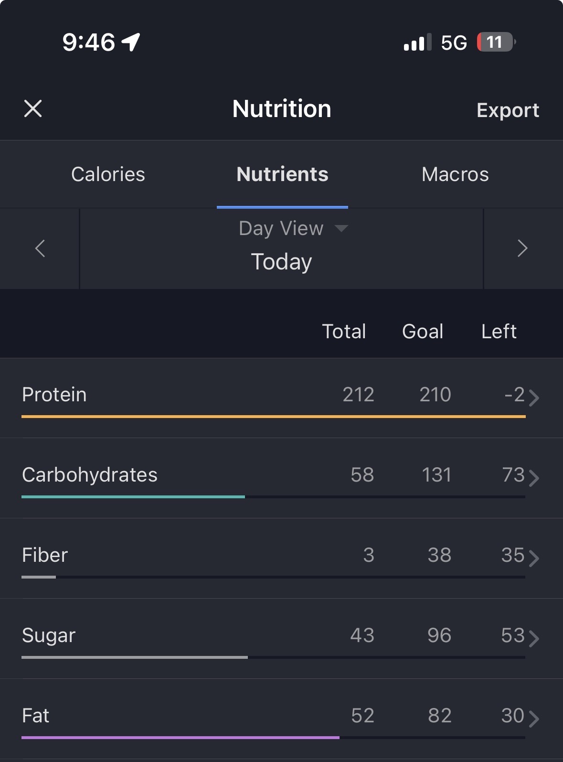
Task: Tap the location arrow in status bar
Action: [x=131, y=42]
